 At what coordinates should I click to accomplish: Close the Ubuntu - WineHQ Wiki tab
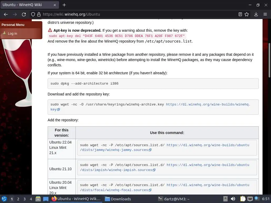point(55,5)
